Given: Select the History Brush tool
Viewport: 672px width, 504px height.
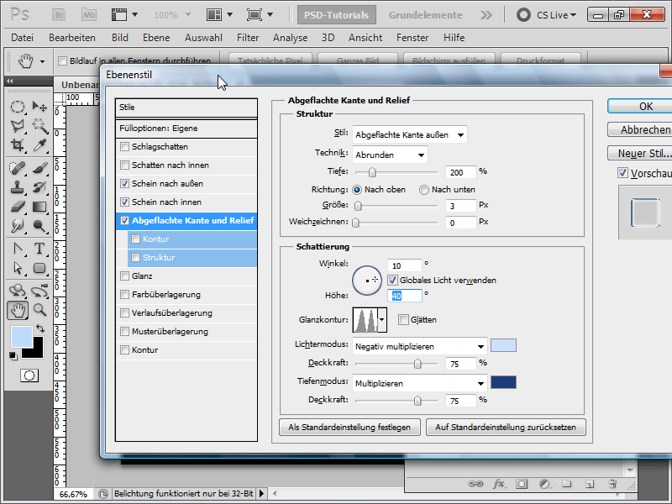Looking at the screenshot, I should point(39,187).
